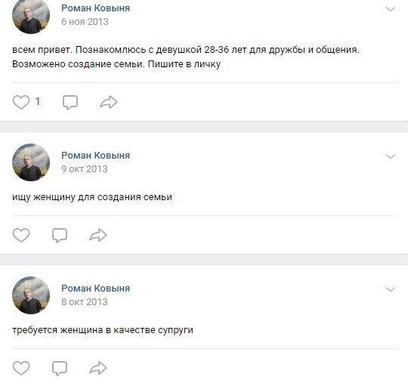Viewport: 408px width, 383px height.
Task: Share the 9 окт 2013 post
Action: tap(98, 235)
